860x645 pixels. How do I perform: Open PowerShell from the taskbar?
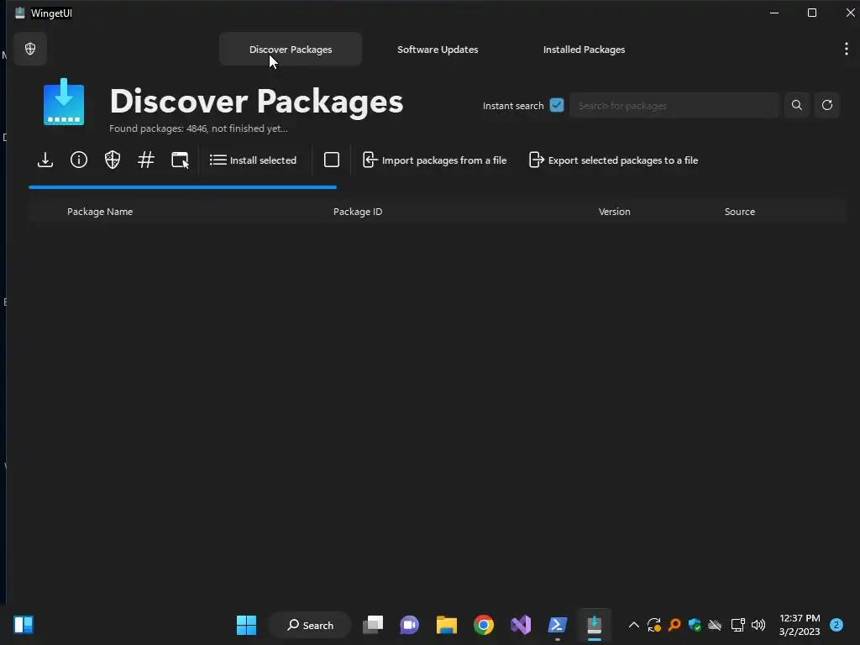point(558,625)
